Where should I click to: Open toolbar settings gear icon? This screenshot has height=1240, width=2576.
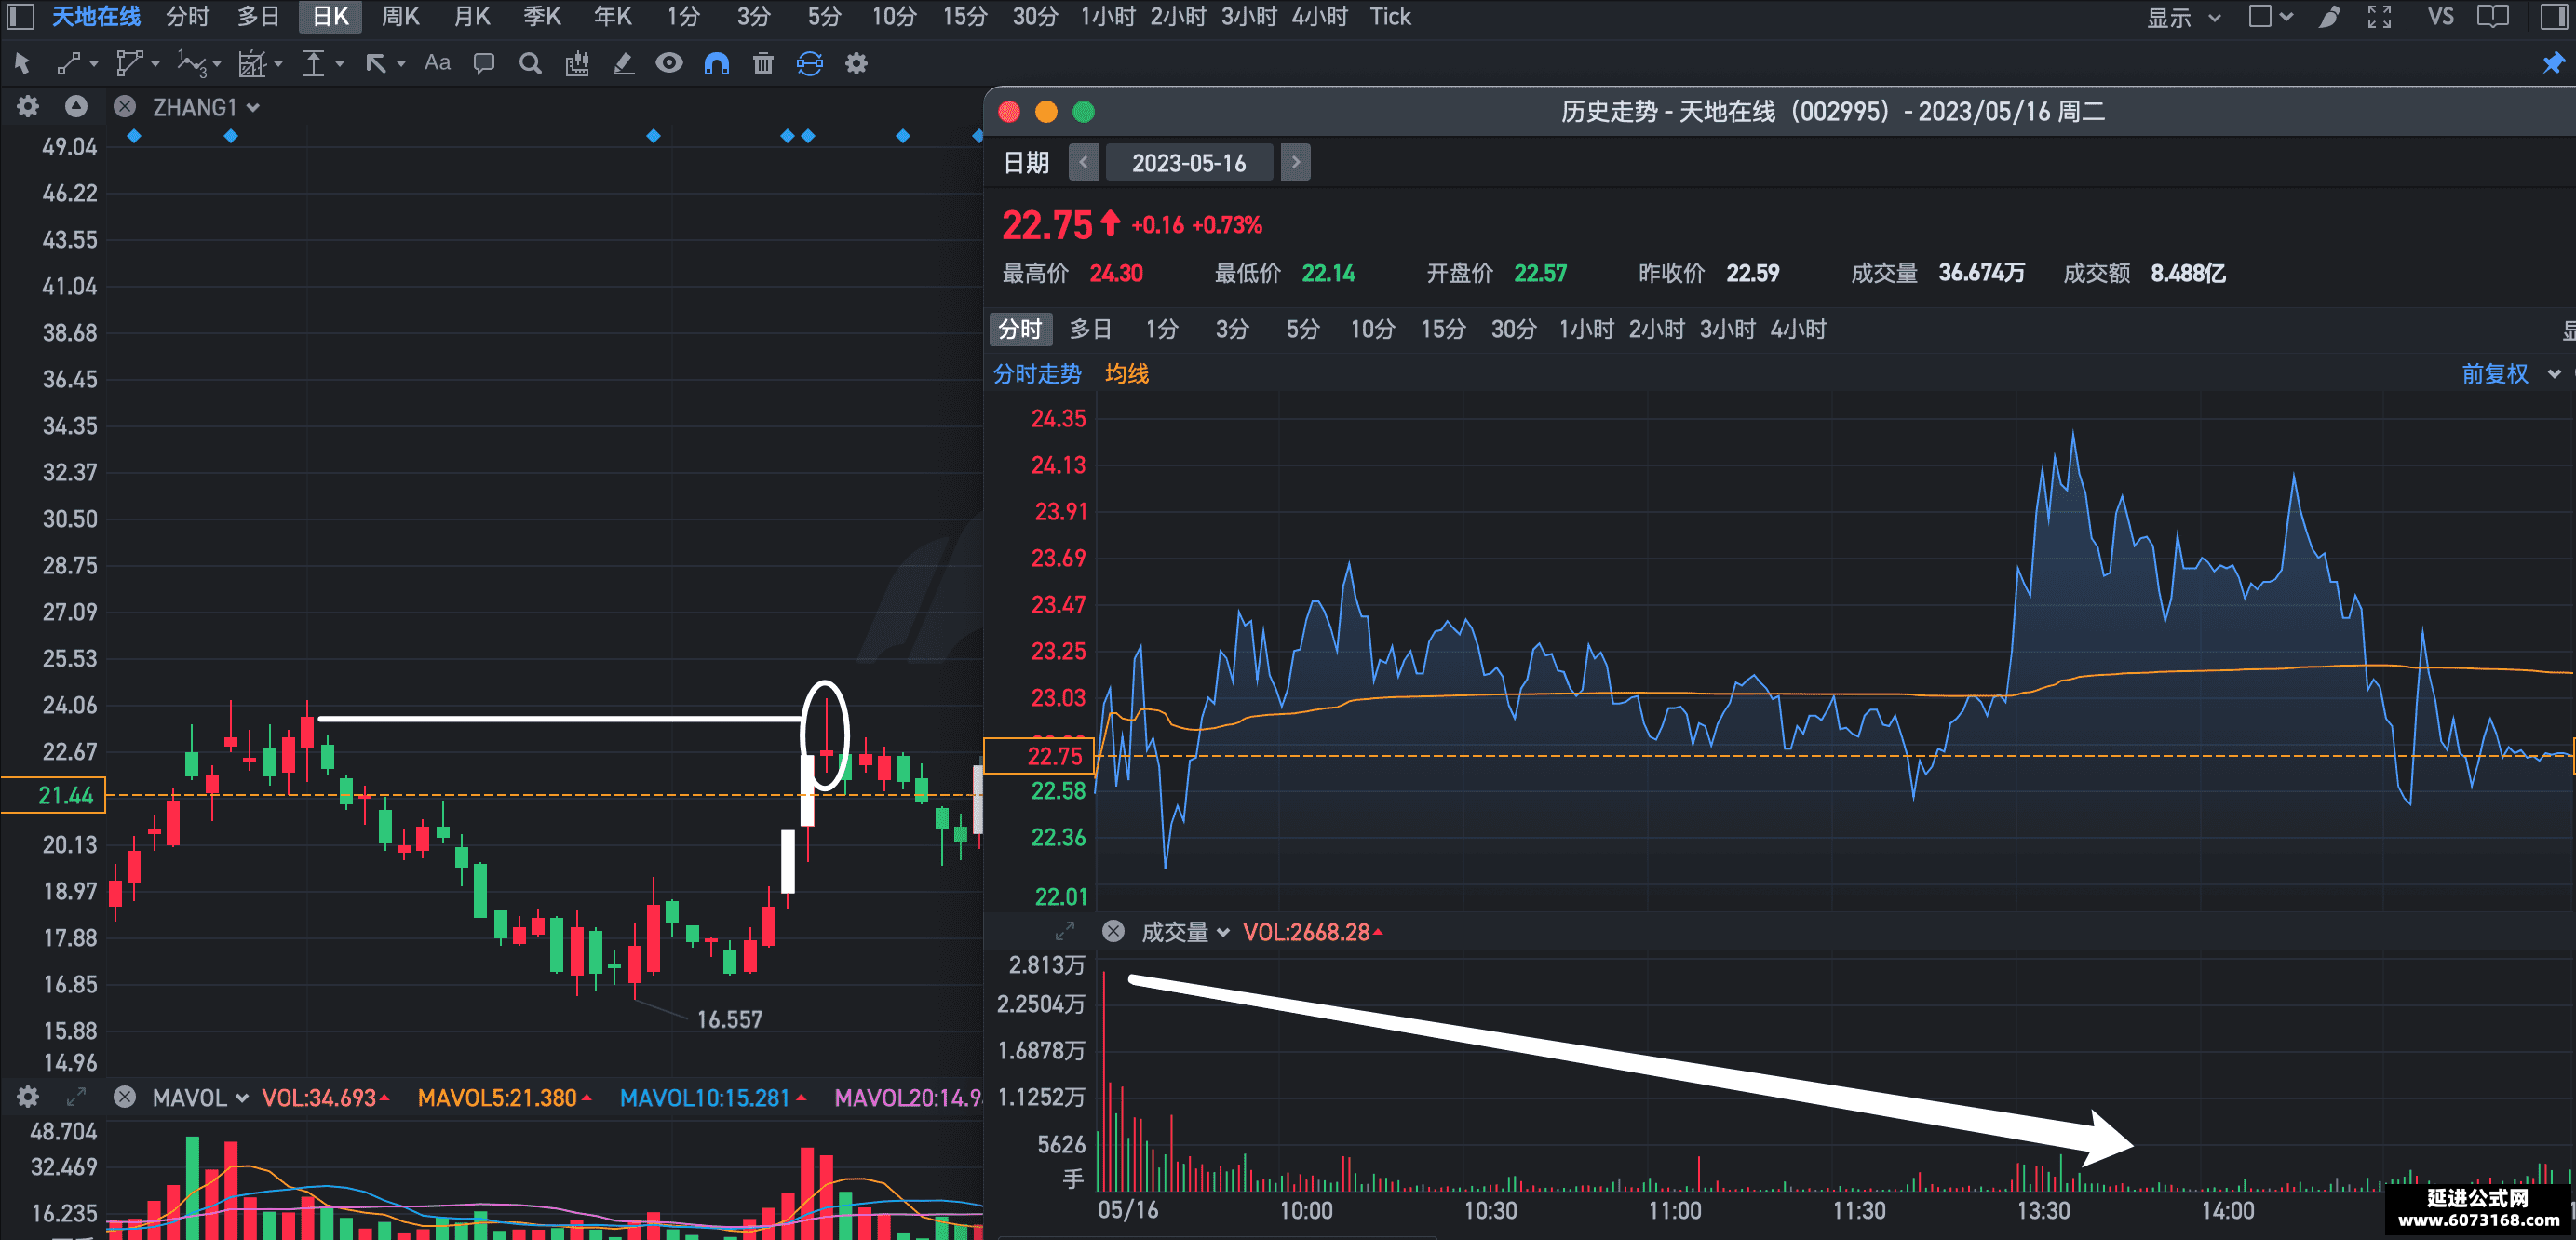[856, 64]
